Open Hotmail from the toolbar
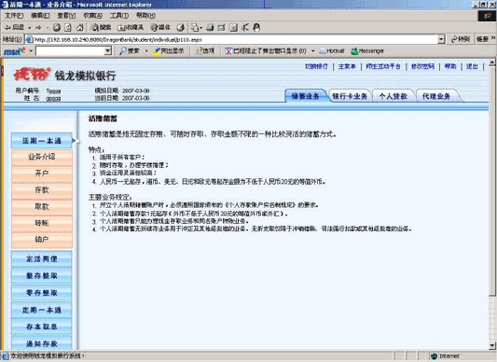497x362 pixels. (332, 51)
